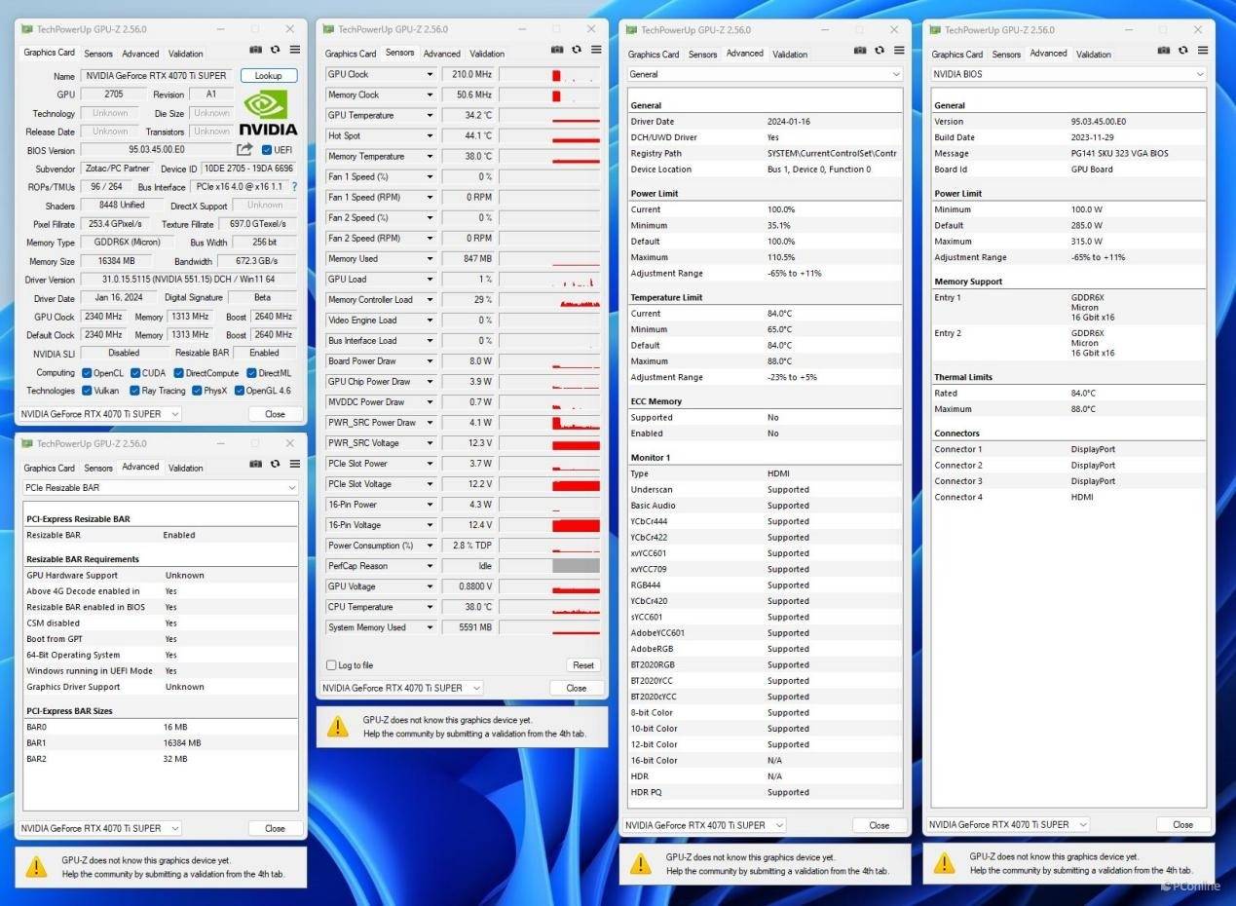Click the BIOS export share arrow icon

coord(244,150)
